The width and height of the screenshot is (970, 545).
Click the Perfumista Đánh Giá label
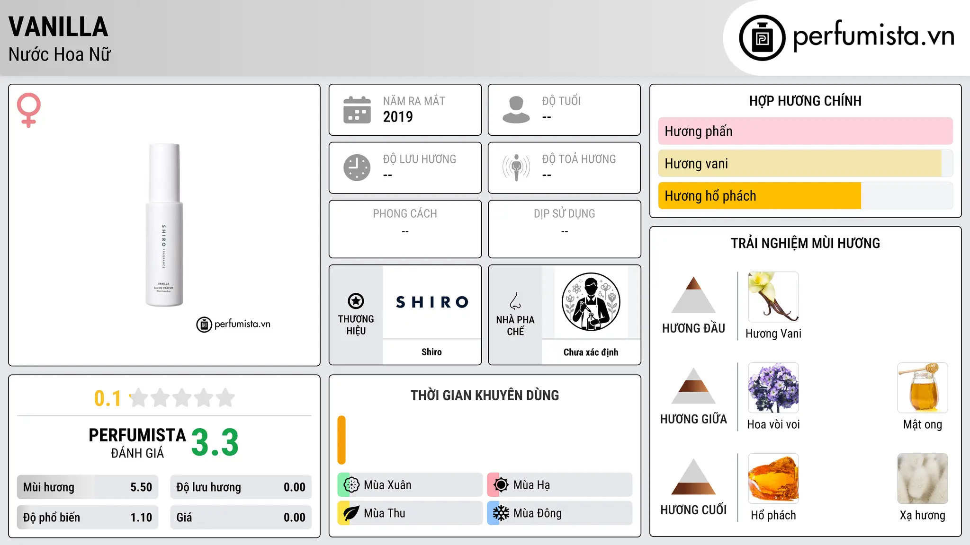coord(137,443)
